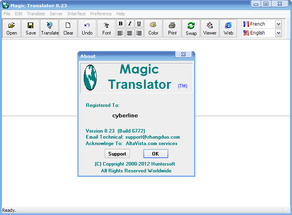
Task: Open the Translate menu
Action: click(x=36, y=14)
